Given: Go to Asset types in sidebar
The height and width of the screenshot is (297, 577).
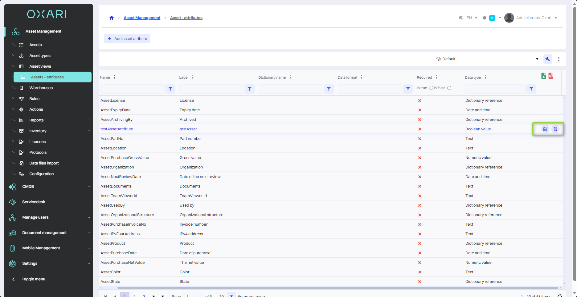Looking at the screenshot, I should pyautogui.click(x=40, y=56).
